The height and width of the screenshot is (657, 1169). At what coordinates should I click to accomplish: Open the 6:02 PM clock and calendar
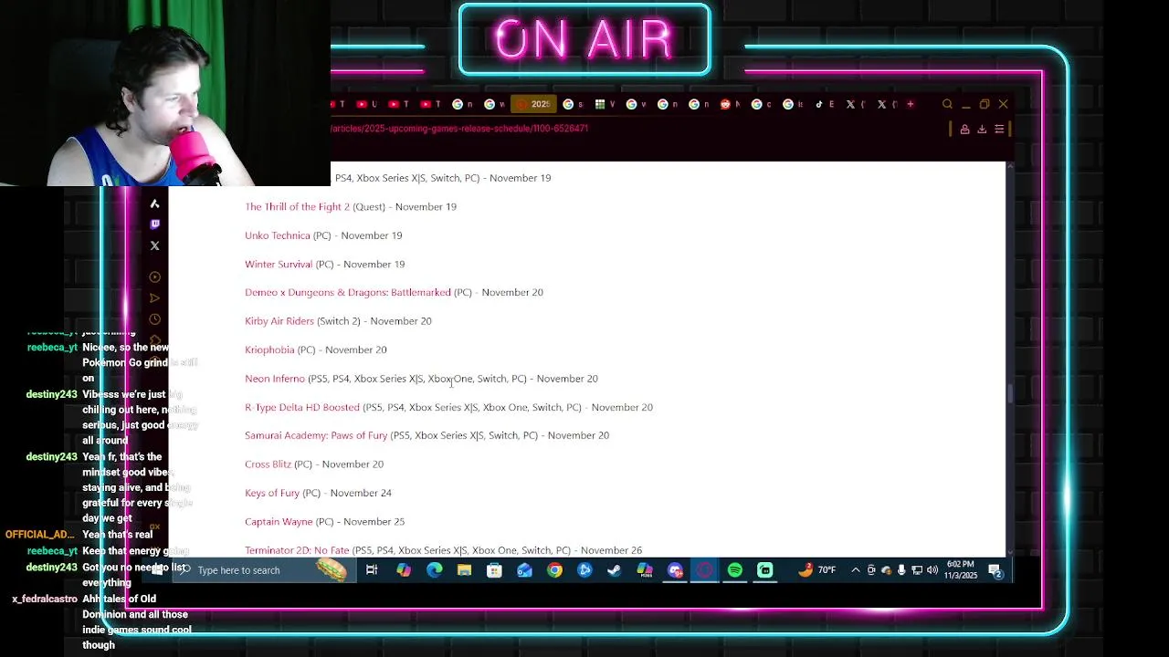coord(961,570)
